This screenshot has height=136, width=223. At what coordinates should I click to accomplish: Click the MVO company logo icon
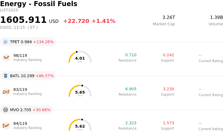6,110
